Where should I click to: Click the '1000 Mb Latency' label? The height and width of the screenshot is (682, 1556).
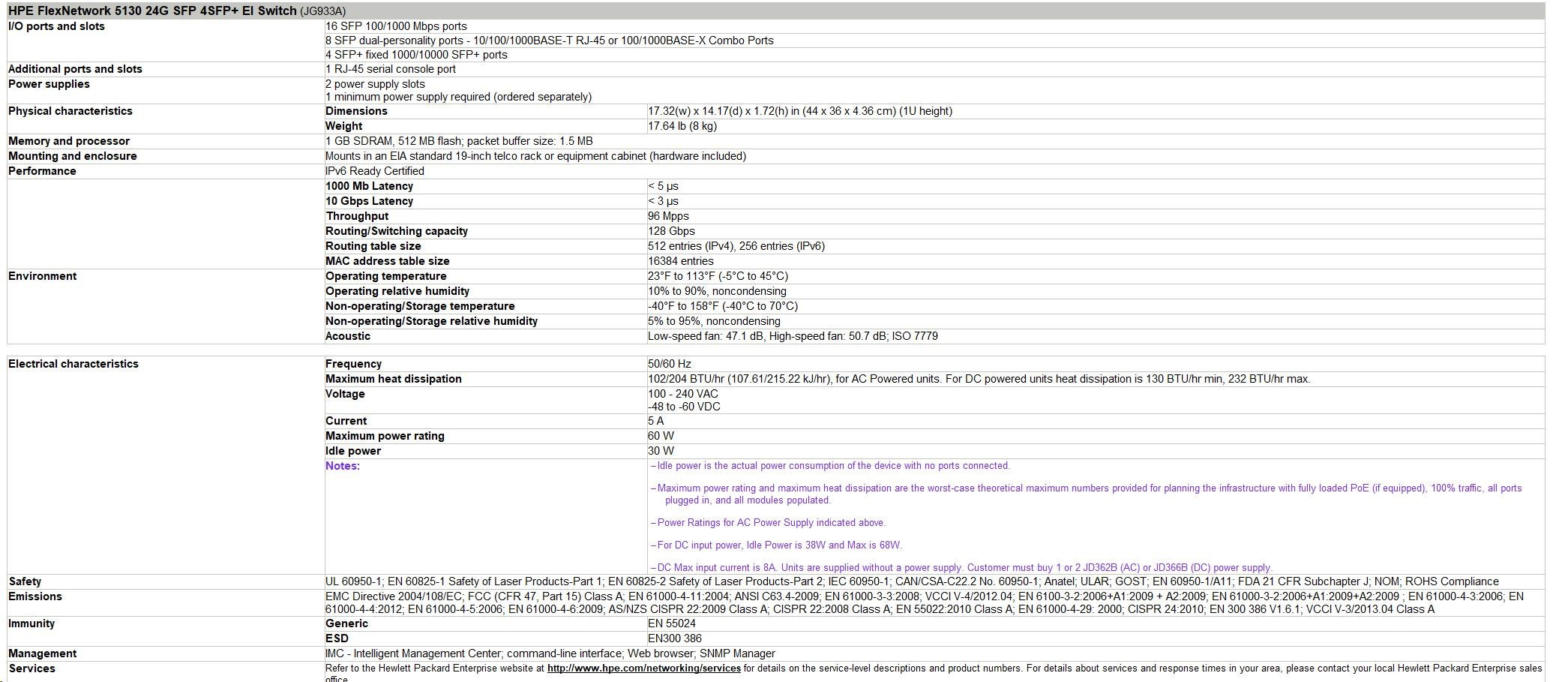point(369,186)
